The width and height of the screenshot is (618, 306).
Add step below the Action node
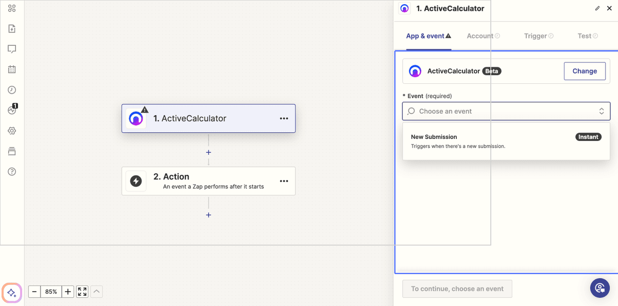click(x=209, y=215)
